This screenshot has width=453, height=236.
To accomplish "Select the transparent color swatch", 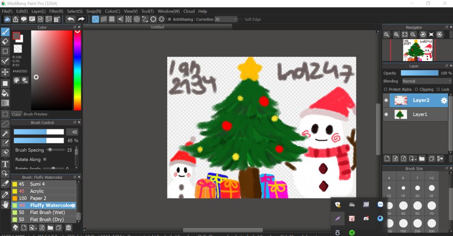I will click(x=18, y=49).
